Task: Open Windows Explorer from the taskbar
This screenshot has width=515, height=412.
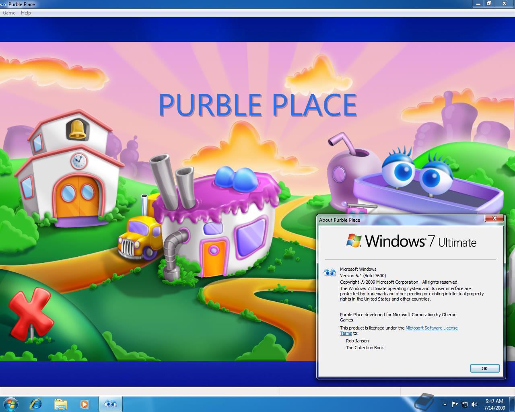Action: tap(60, 404)
